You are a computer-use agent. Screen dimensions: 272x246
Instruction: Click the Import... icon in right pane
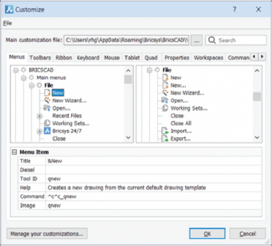(165, 131)
